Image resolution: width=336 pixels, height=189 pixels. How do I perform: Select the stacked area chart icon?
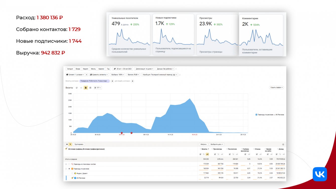[x=86, y=88]
